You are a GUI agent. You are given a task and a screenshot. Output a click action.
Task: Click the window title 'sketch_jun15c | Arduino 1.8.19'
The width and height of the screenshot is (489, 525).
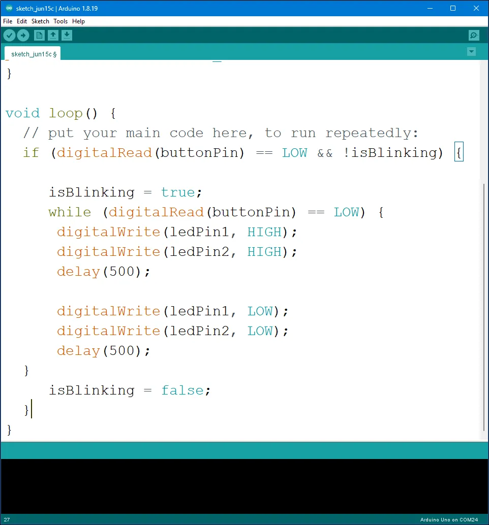[57, 8]
